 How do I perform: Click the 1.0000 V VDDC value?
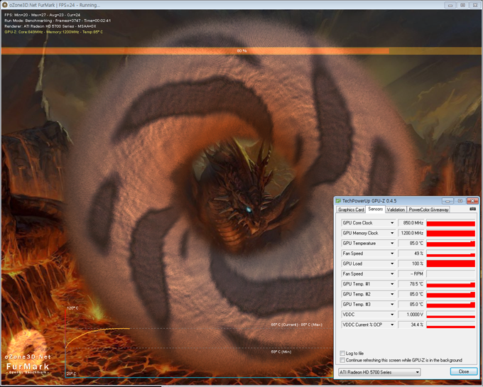[411, 315]
